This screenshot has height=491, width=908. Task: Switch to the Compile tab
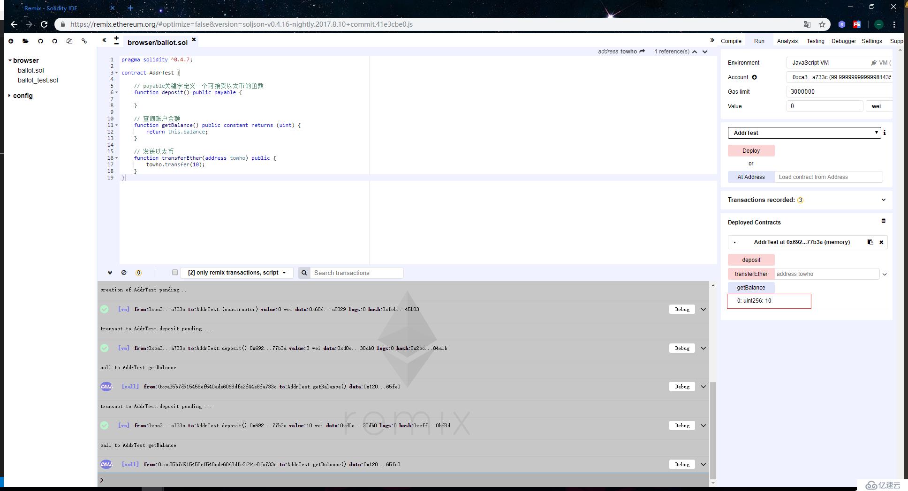pos(731,41)
